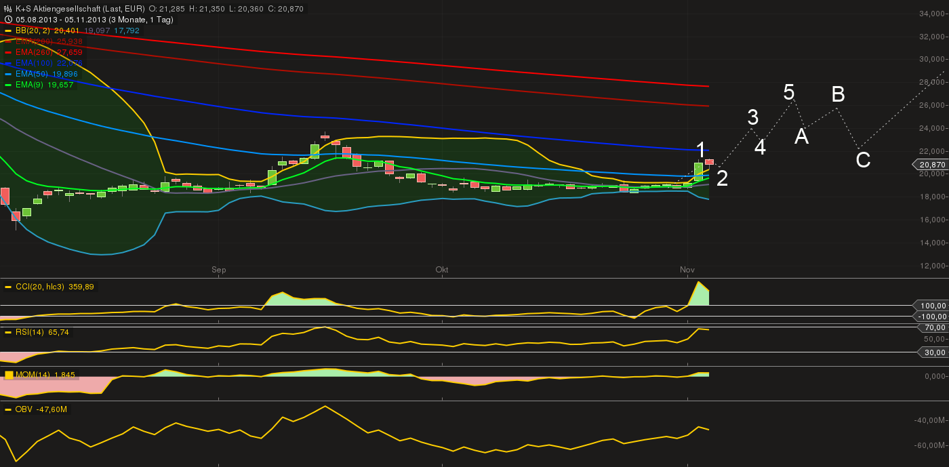Click the RSI 30,00 level tag
Image resolution: width=949 pixels, height=467 pixels.
click(x=934, y=352)
